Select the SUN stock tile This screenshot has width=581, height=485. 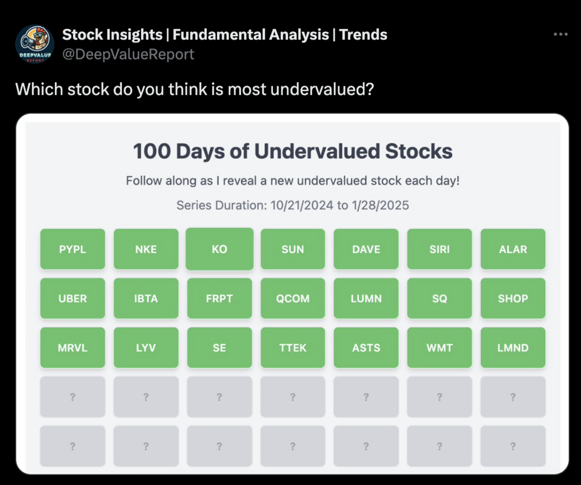coord(293,249)
